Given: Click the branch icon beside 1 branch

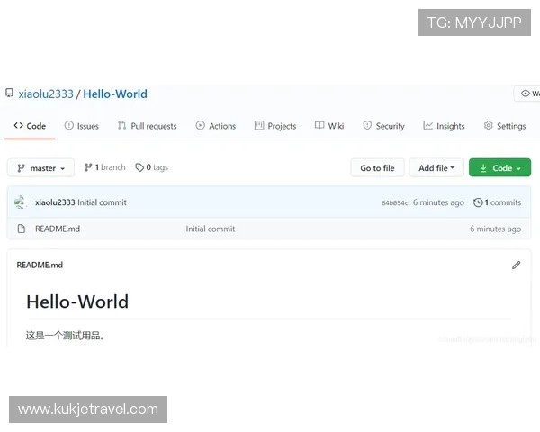Looking at the screenshot, I should pyautogui.click(x=88, y=167).
